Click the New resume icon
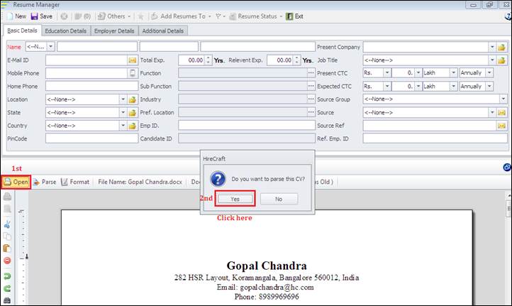The image size is (512, 306). 16,16
